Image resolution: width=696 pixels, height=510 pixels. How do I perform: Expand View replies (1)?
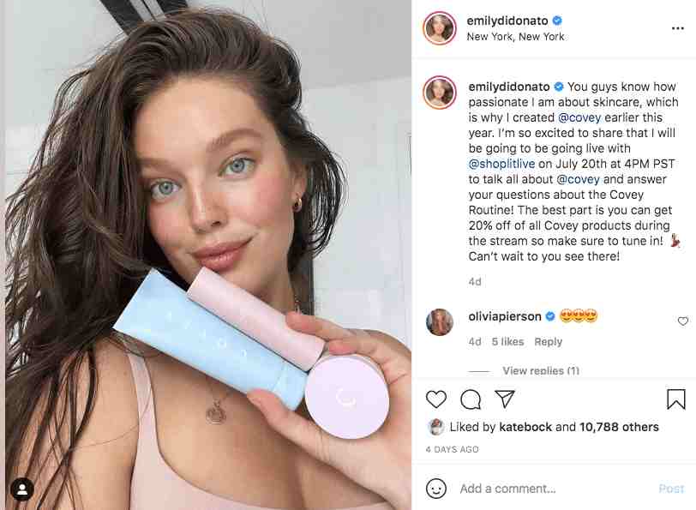click(541, 370)
